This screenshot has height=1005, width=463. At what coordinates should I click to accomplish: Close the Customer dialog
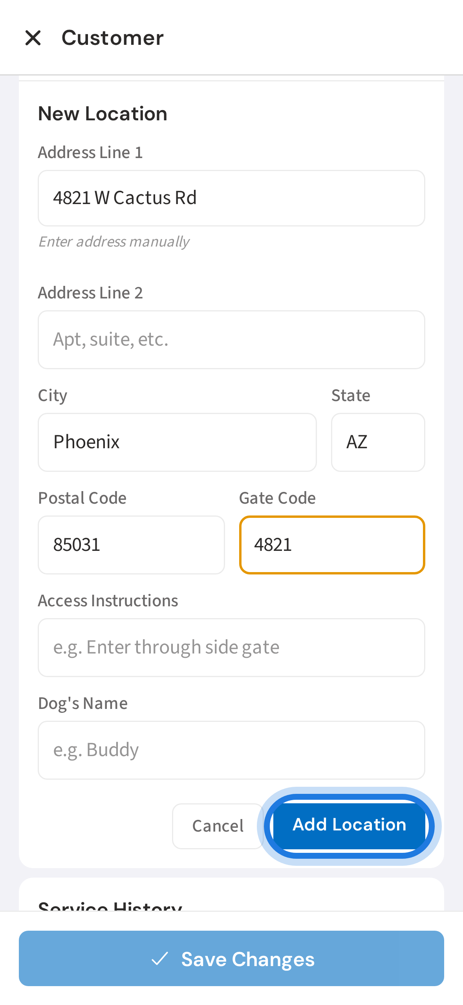pyautogui.click(x=34, y=38)
